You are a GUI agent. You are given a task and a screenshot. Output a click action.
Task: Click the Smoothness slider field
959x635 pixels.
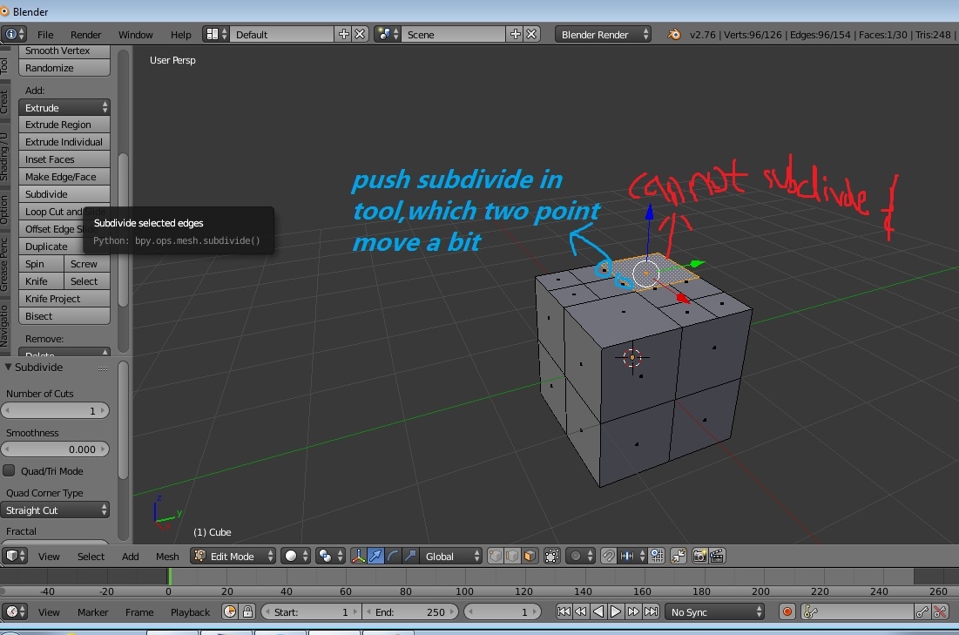click(x=56, y=449)
